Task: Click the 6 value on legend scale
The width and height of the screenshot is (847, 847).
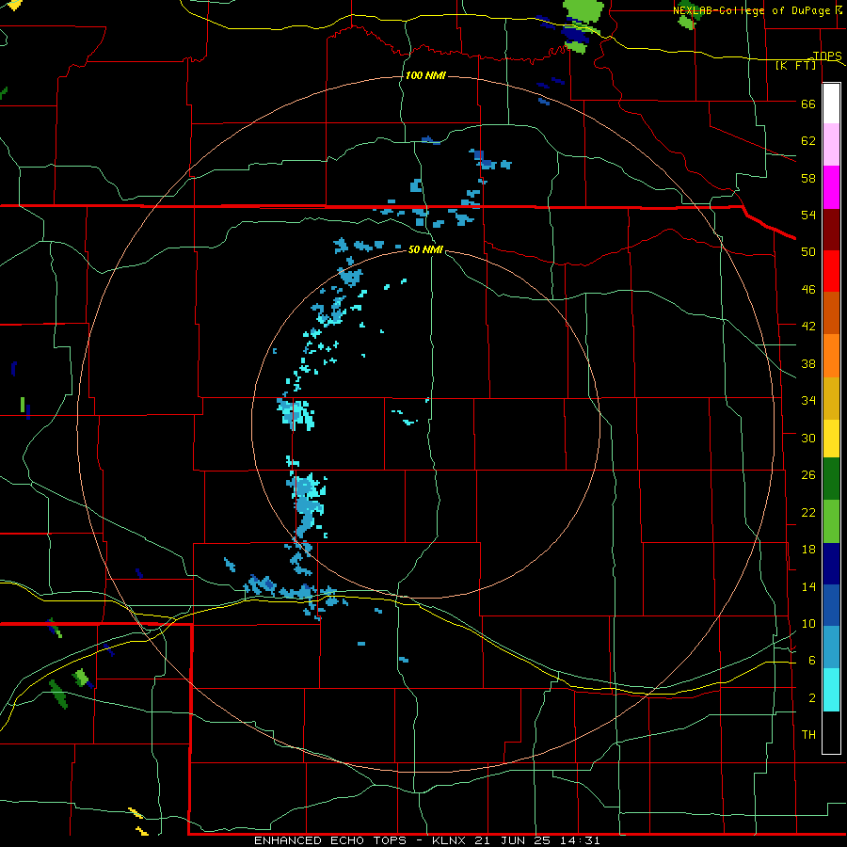Action: click(x=812, y=660)
